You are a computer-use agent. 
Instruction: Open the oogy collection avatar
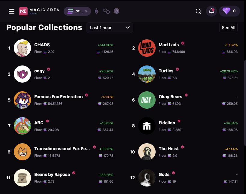22,74
